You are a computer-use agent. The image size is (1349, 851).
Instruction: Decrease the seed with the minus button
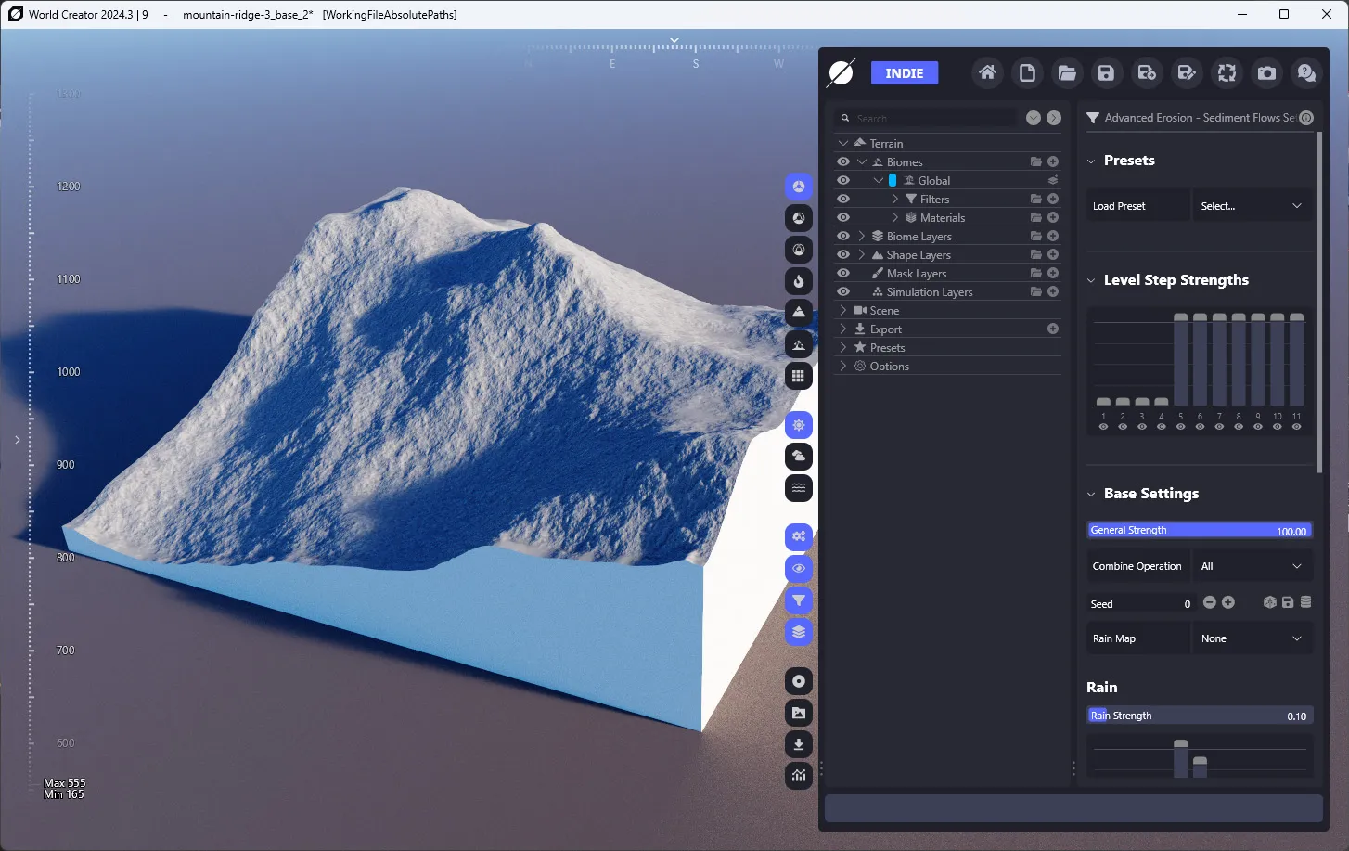pos(1209,602)
